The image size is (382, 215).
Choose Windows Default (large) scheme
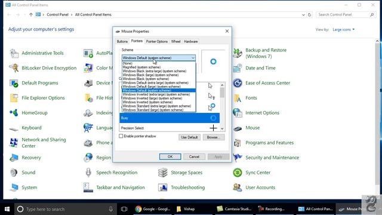click(x=159, y=87)
